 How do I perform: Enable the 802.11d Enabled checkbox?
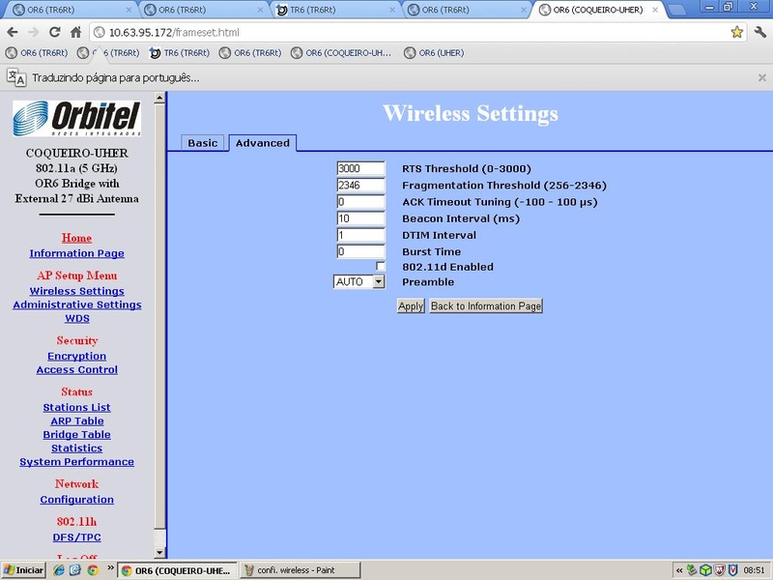(380, 267)
